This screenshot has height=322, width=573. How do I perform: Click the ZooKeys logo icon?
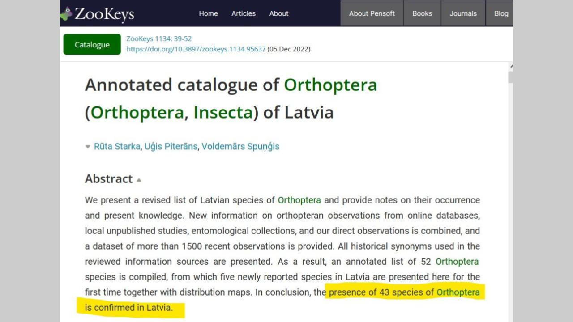(66, 13)
